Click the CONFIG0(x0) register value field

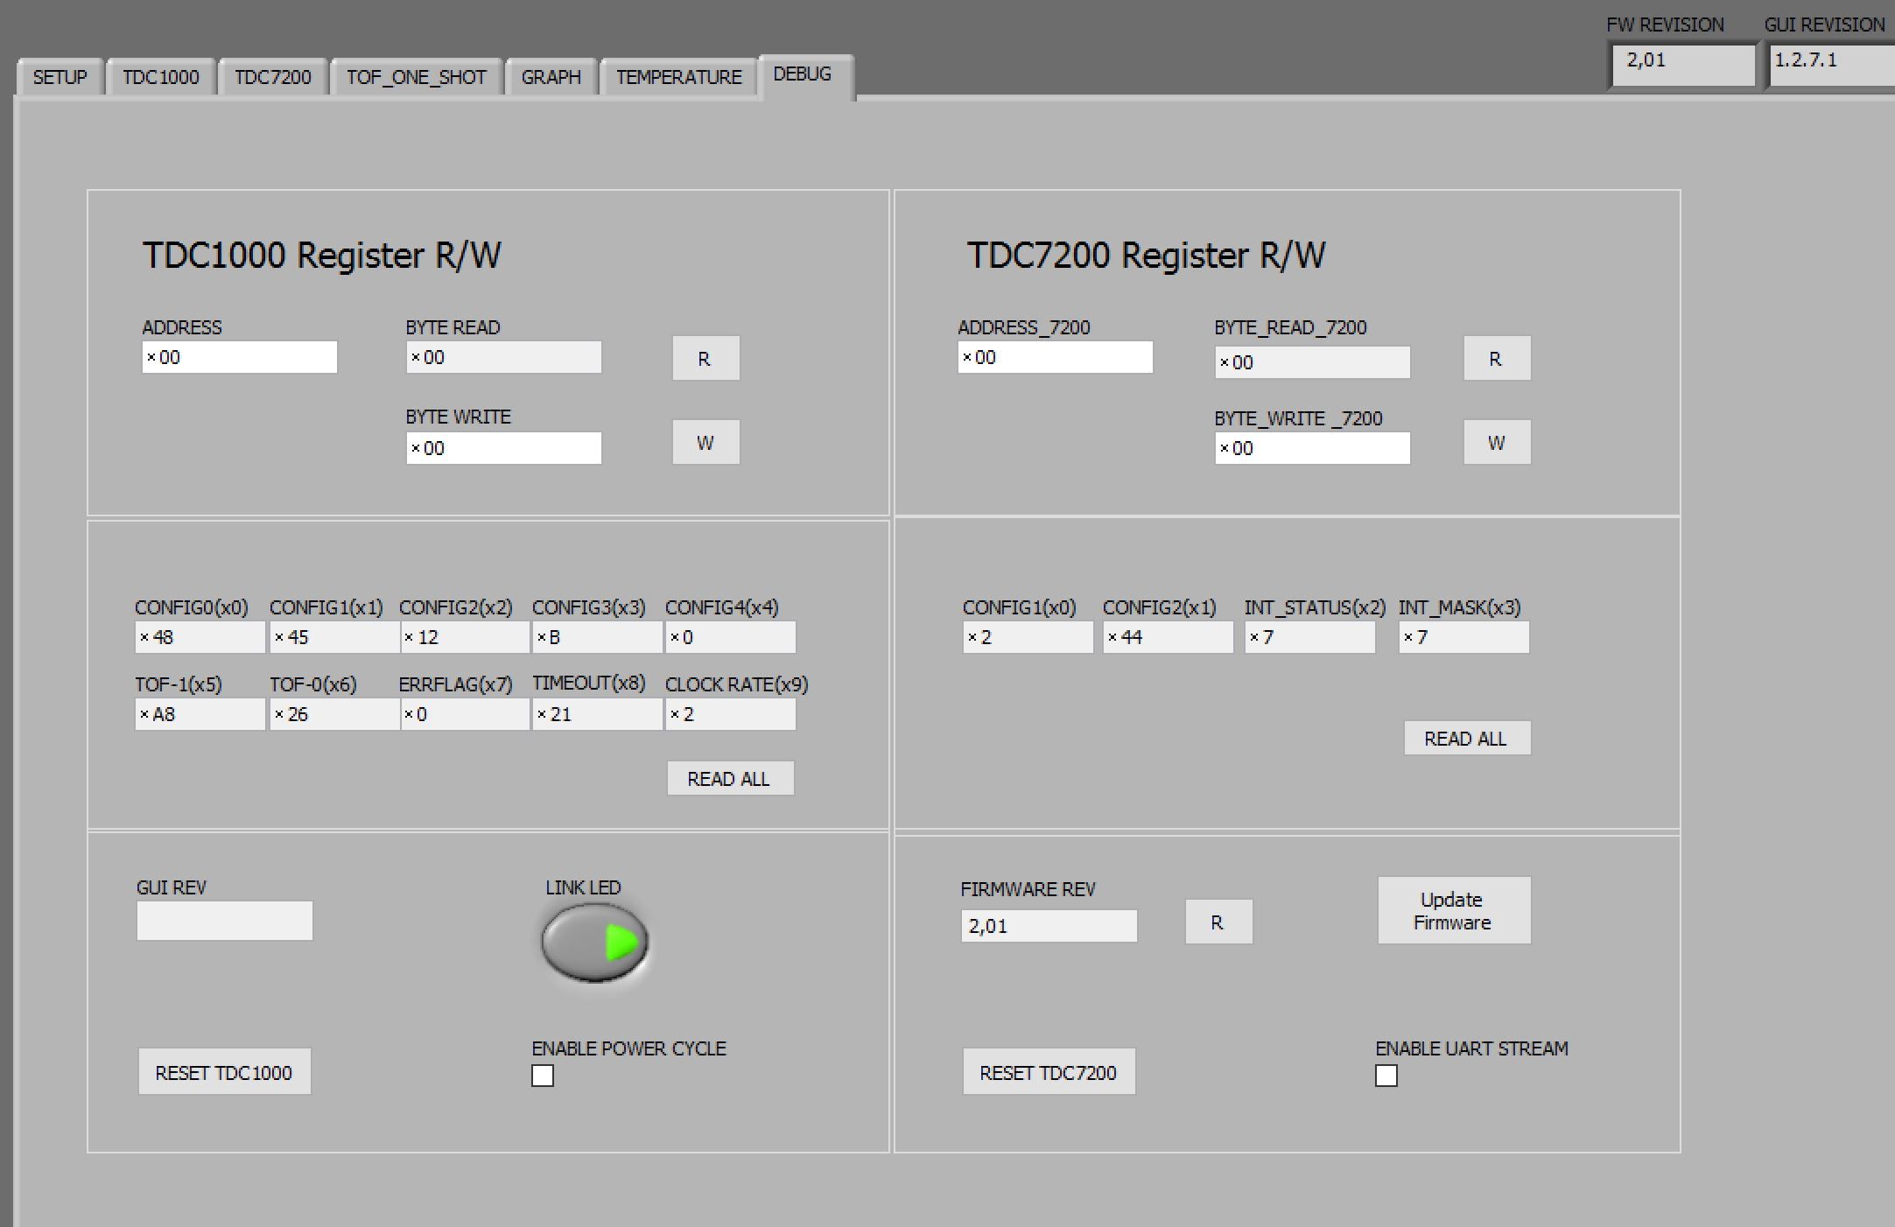click(199, 637)
